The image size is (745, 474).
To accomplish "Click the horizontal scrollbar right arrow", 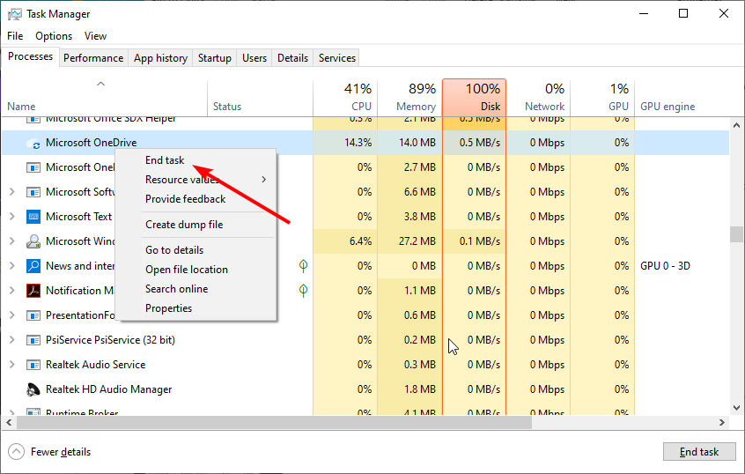I will coord(722,422).
